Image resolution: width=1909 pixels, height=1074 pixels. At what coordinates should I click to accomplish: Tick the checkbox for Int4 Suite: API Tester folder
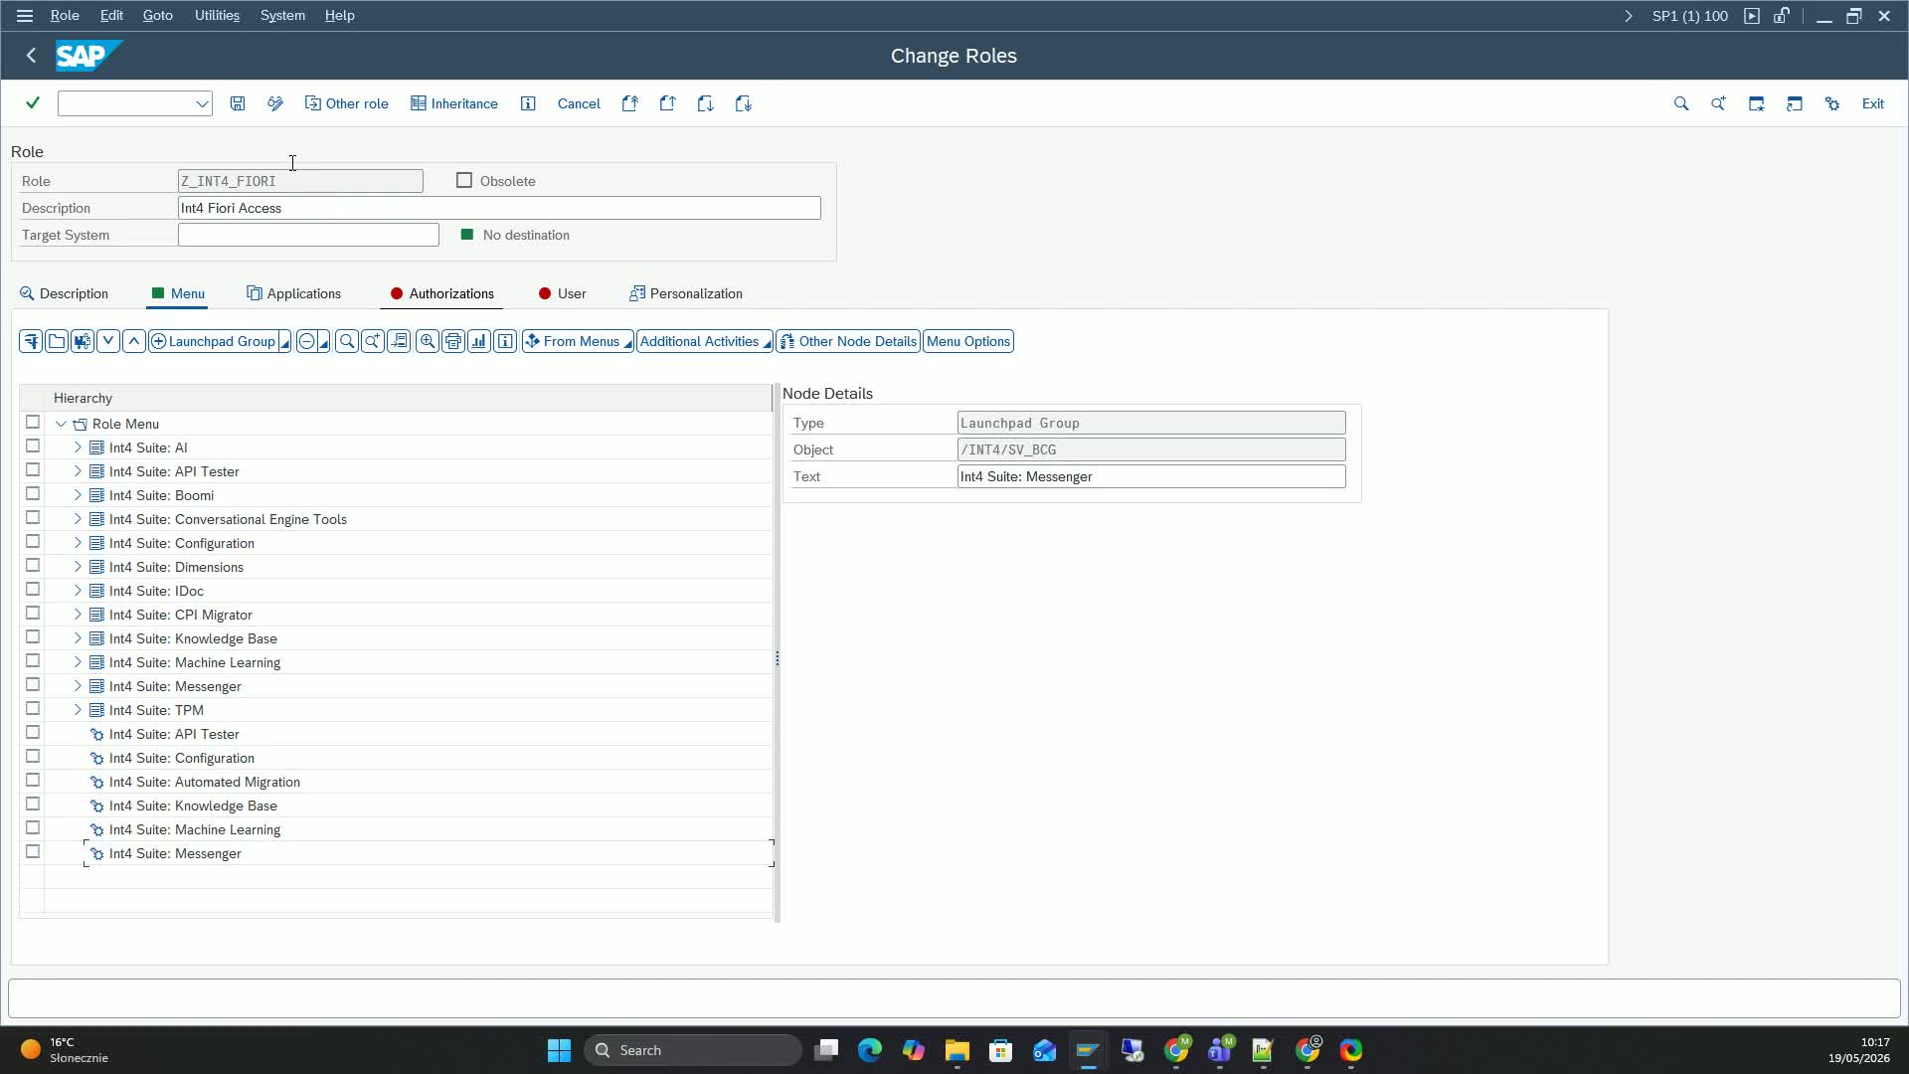tap(33, 470)
